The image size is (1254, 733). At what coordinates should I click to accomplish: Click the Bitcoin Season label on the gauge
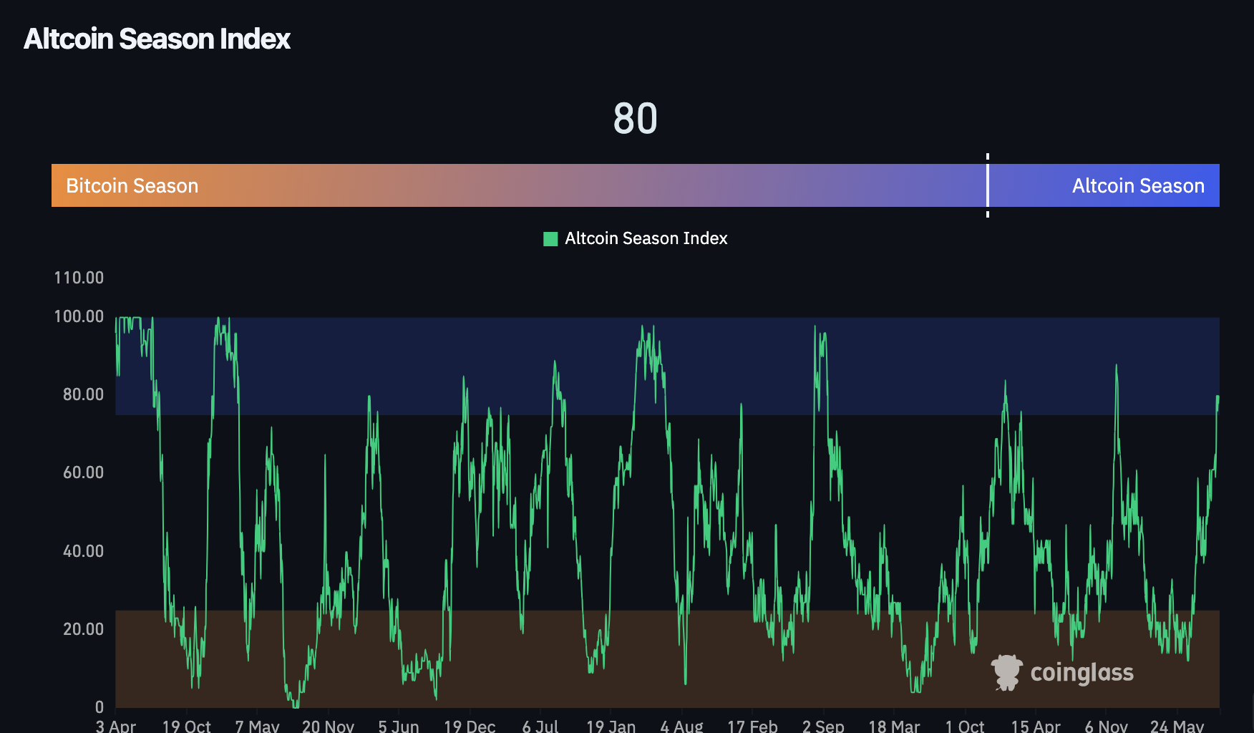(132, 185)
